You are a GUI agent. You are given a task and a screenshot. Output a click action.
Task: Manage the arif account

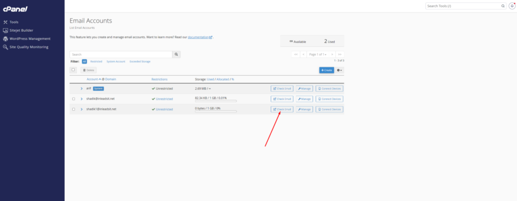(304, 89)
